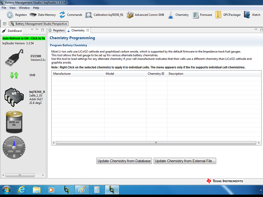The height and width of the screenshot is (197, 263).
Task: Click the Open Perspective icon
Action: click(5, 24)
